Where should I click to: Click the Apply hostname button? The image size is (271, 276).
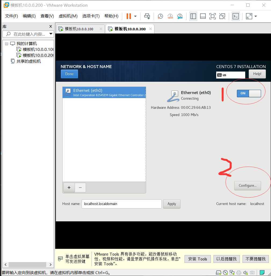pos(172,204)
